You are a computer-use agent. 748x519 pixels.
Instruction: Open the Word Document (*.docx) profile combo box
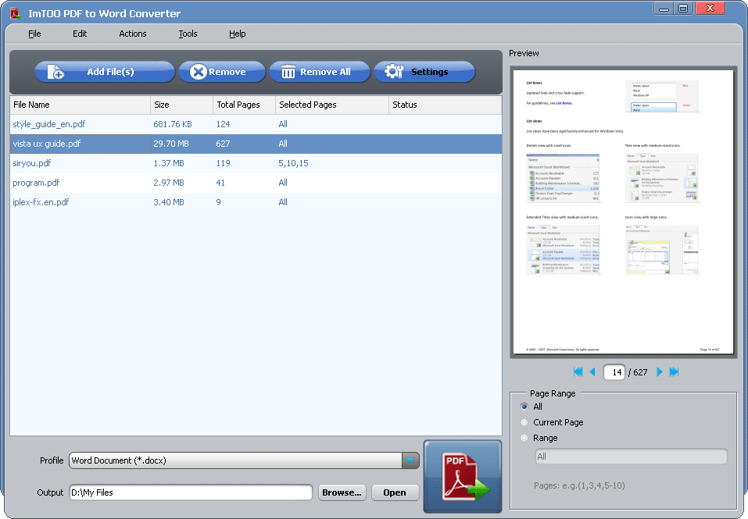(244, 460)
